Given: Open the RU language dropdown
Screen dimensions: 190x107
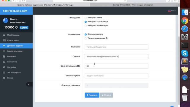Looking at the screenshot, I should tap(172, 11).
